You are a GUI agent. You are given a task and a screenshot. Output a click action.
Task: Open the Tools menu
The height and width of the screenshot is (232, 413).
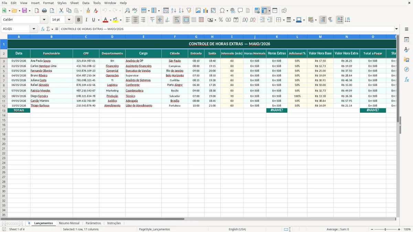click(97, 3)
